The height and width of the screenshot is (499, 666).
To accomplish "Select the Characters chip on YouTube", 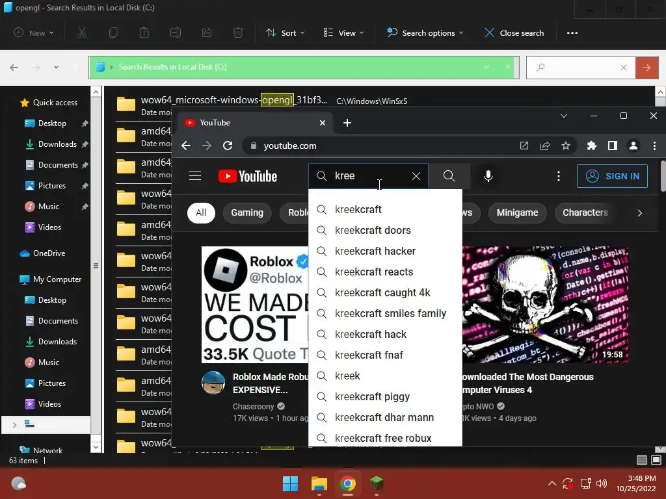I will tap(585, 212).
